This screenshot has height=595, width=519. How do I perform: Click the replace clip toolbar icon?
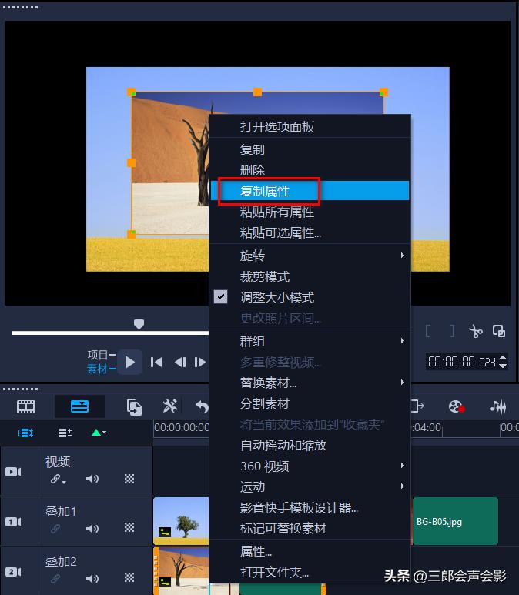(134, 407)
